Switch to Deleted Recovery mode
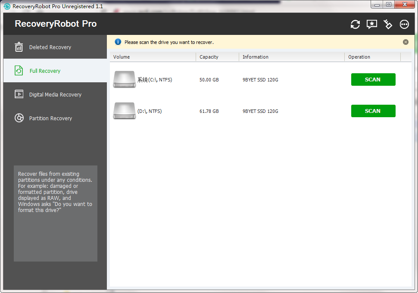418x293 pixels. 55,47
